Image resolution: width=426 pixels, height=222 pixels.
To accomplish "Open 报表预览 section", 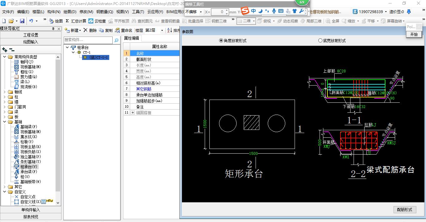I will coord(31,216).
